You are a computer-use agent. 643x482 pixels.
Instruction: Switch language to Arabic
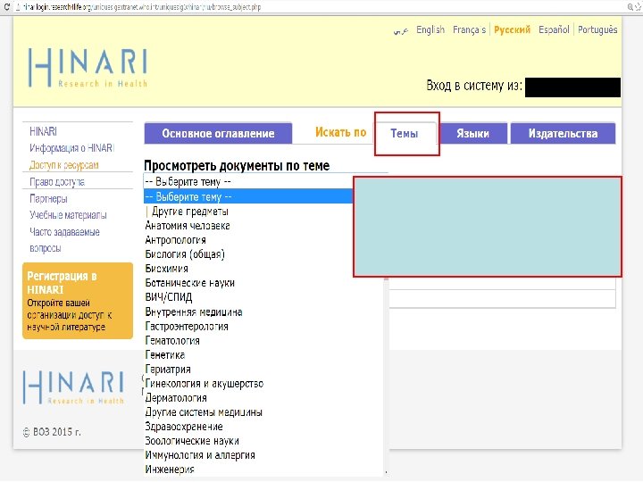pyautogui.click(x=401, y=30)
